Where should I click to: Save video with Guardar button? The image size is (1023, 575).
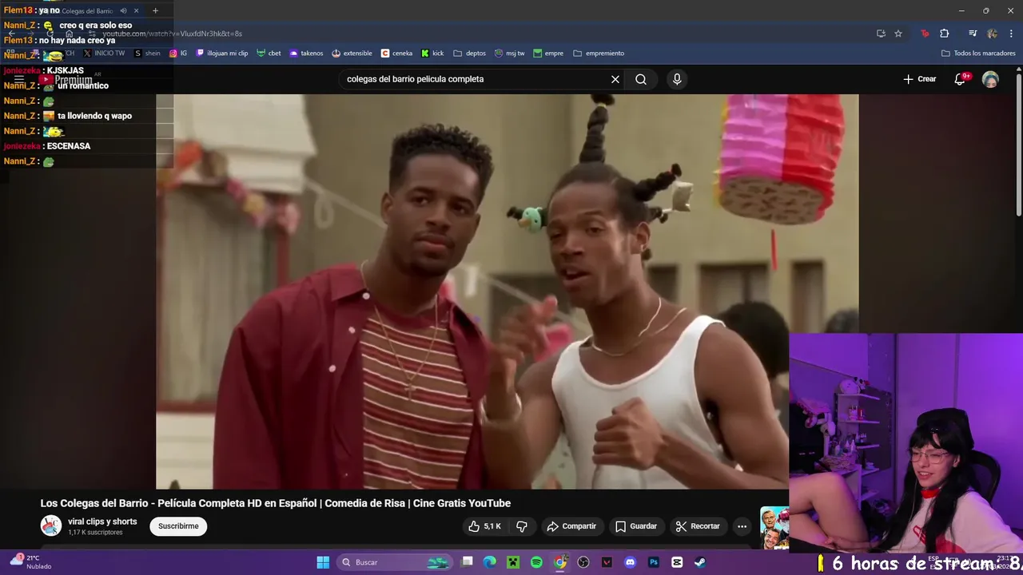[x=636, y=526]
